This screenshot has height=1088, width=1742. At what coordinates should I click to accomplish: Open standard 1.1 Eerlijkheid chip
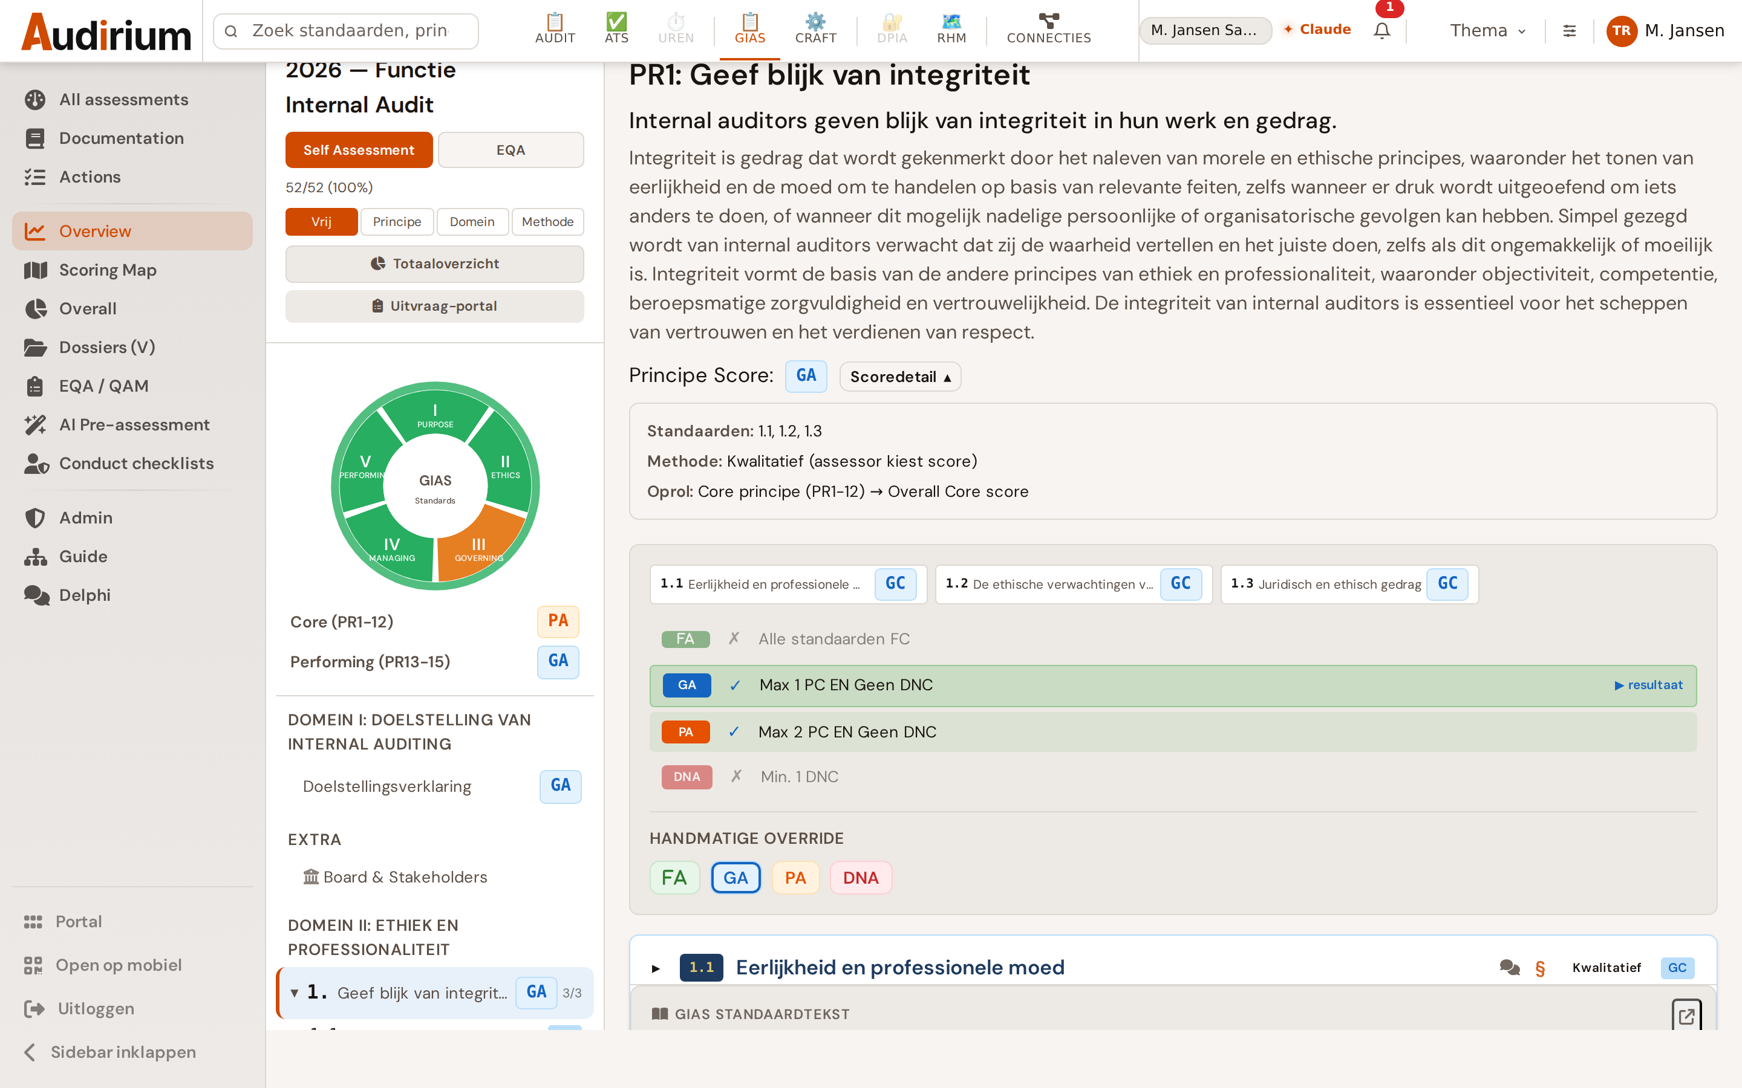(788, 583)
